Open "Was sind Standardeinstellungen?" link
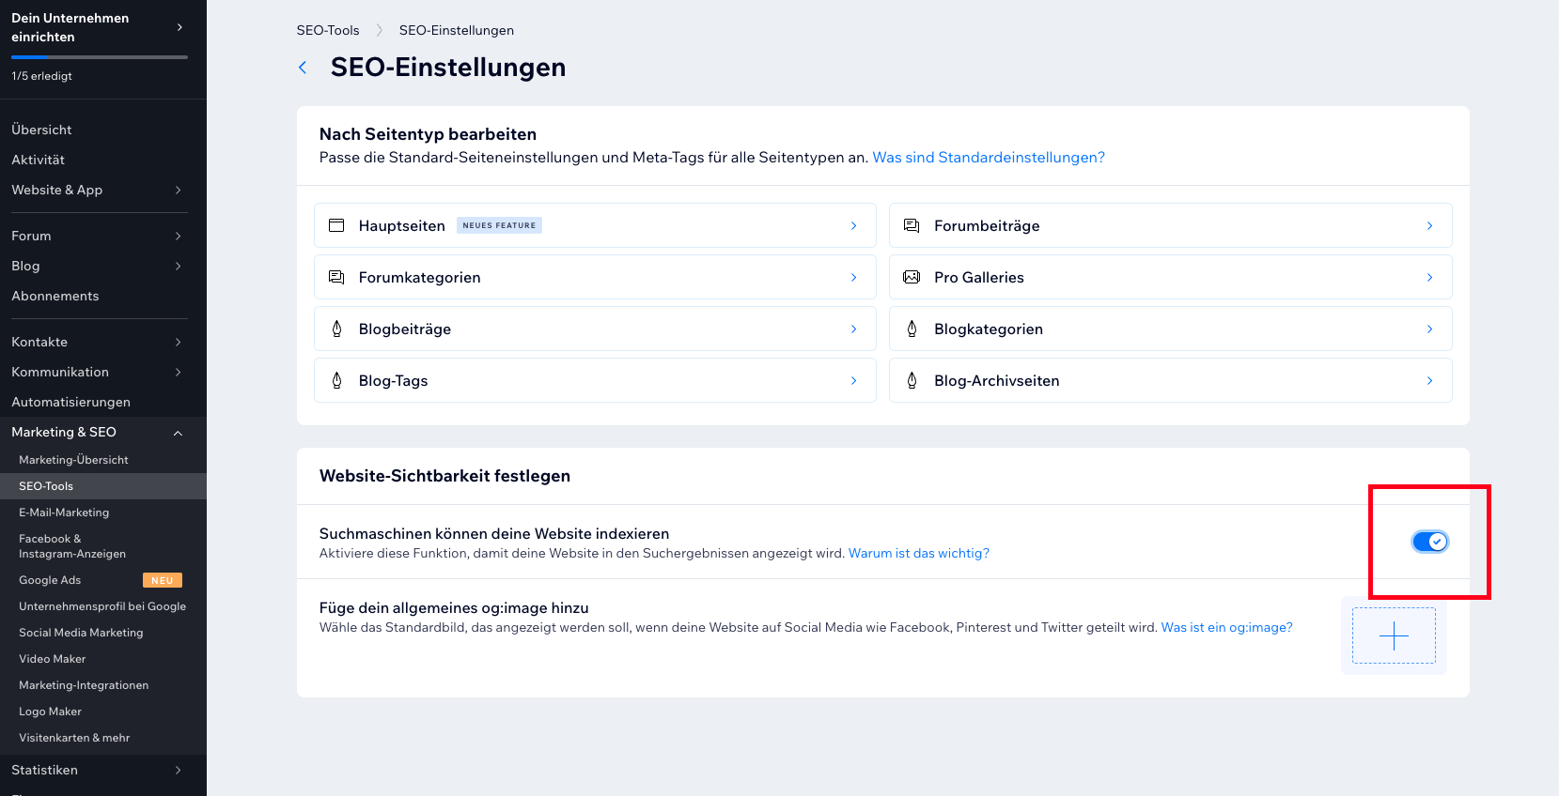The image size is (1559, 796). click(989, 158)
